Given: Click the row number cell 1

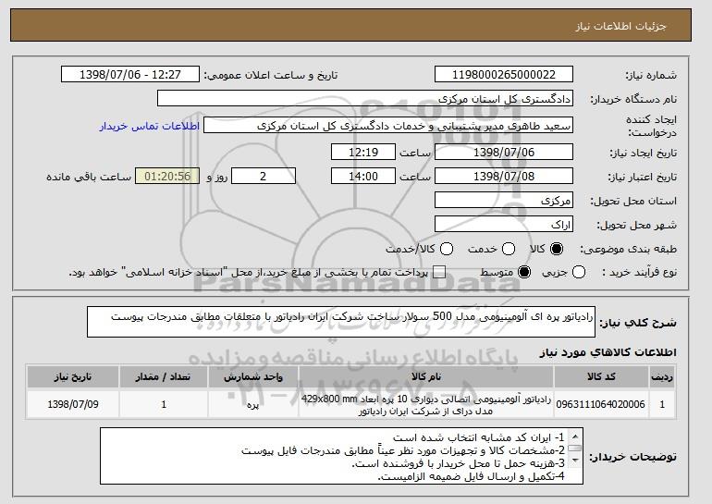Looking at the screenshot, I should coord(662,404).
